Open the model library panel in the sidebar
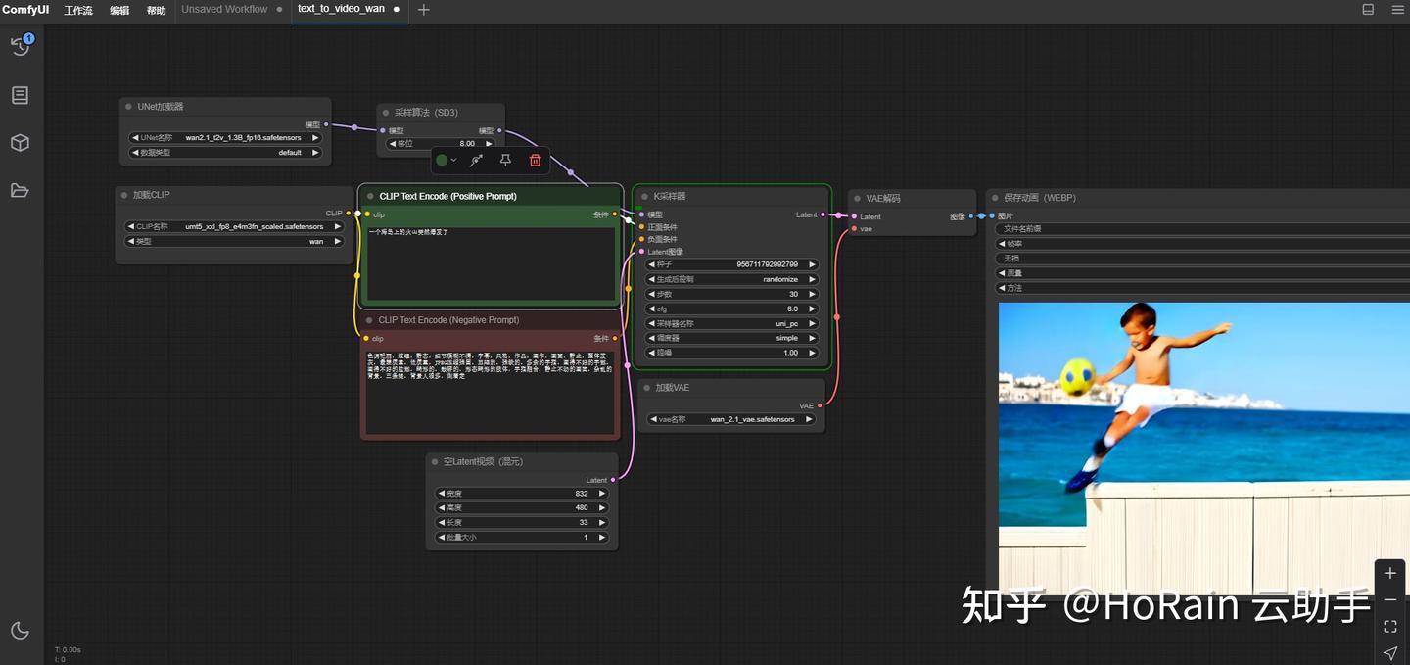 point(20,142)
